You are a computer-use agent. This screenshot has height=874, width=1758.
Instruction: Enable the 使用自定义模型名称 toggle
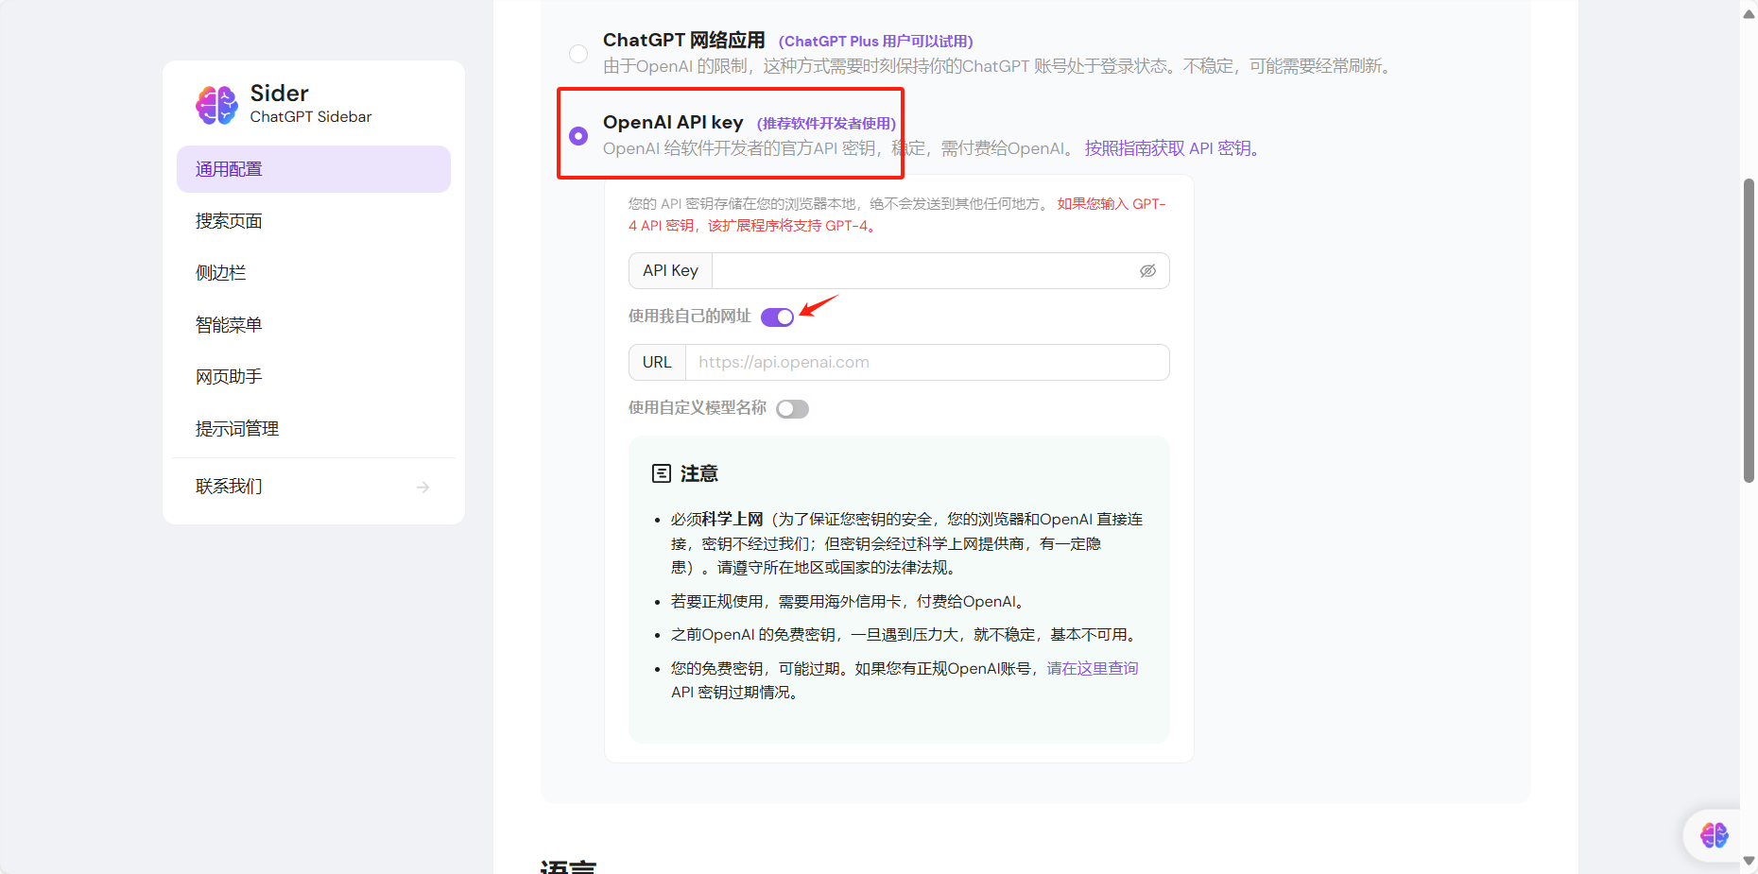[x=792, y=409]
